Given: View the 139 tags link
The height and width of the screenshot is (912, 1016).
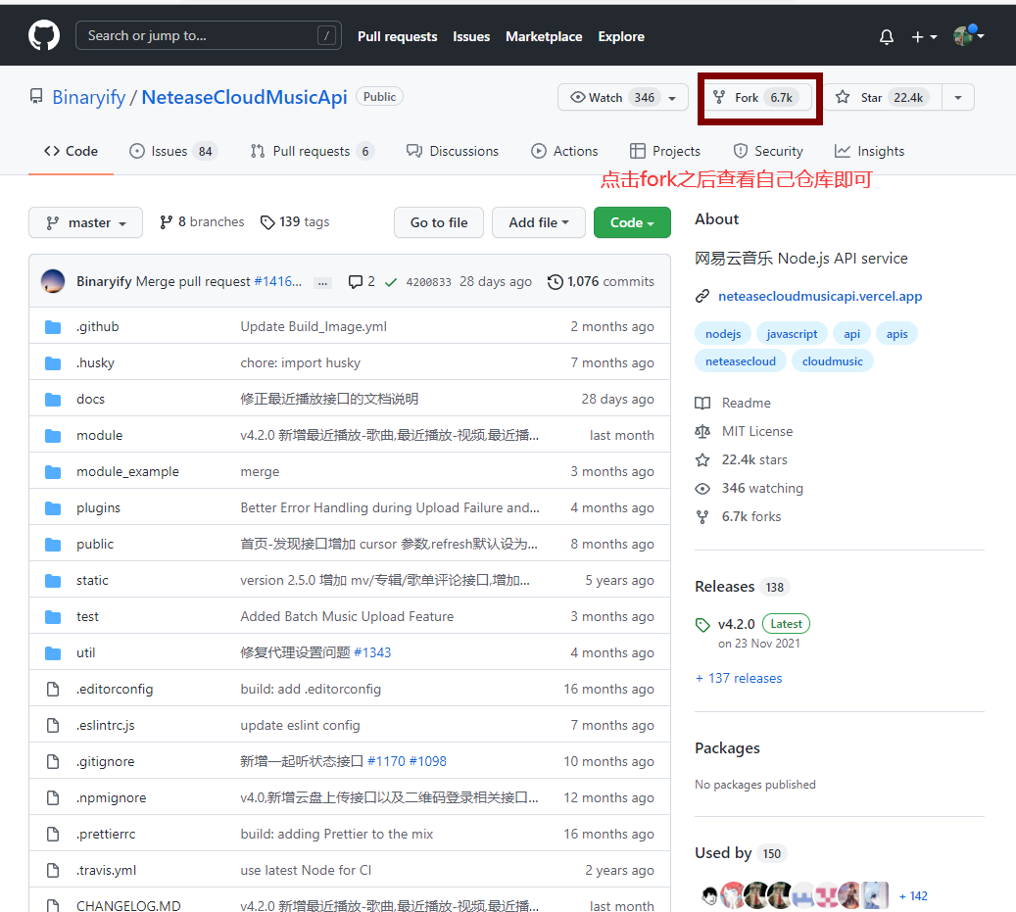Looking at the screenshot, I should click(x=295, y=222).
